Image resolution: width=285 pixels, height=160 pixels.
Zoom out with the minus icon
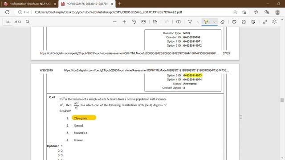[115, 22]
